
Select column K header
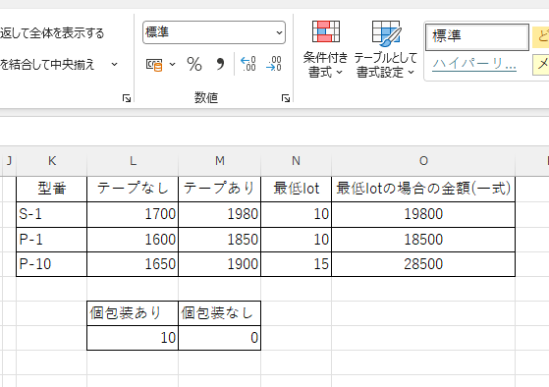[x=52, y=161]
